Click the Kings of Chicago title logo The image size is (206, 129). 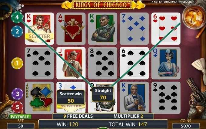point(103,5)
